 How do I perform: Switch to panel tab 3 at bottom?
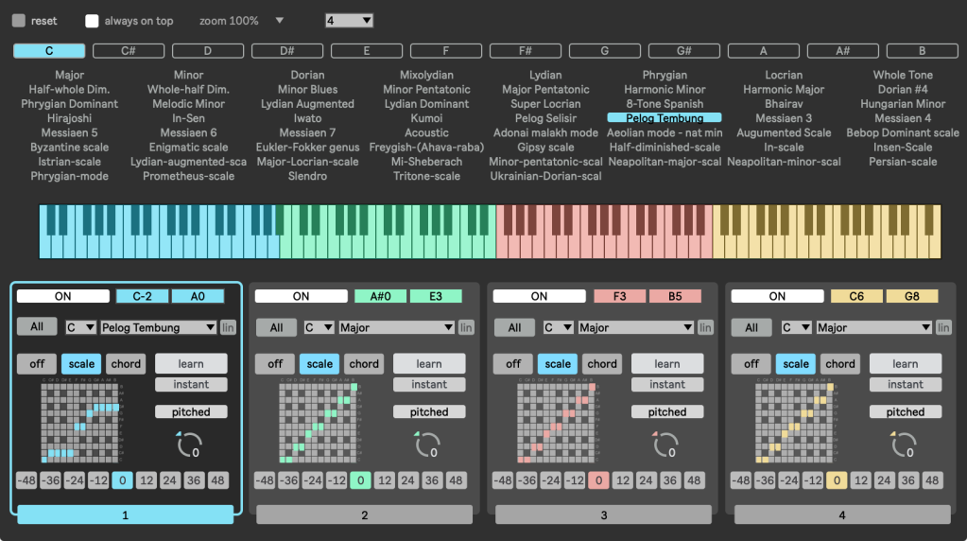pos(603,515)
